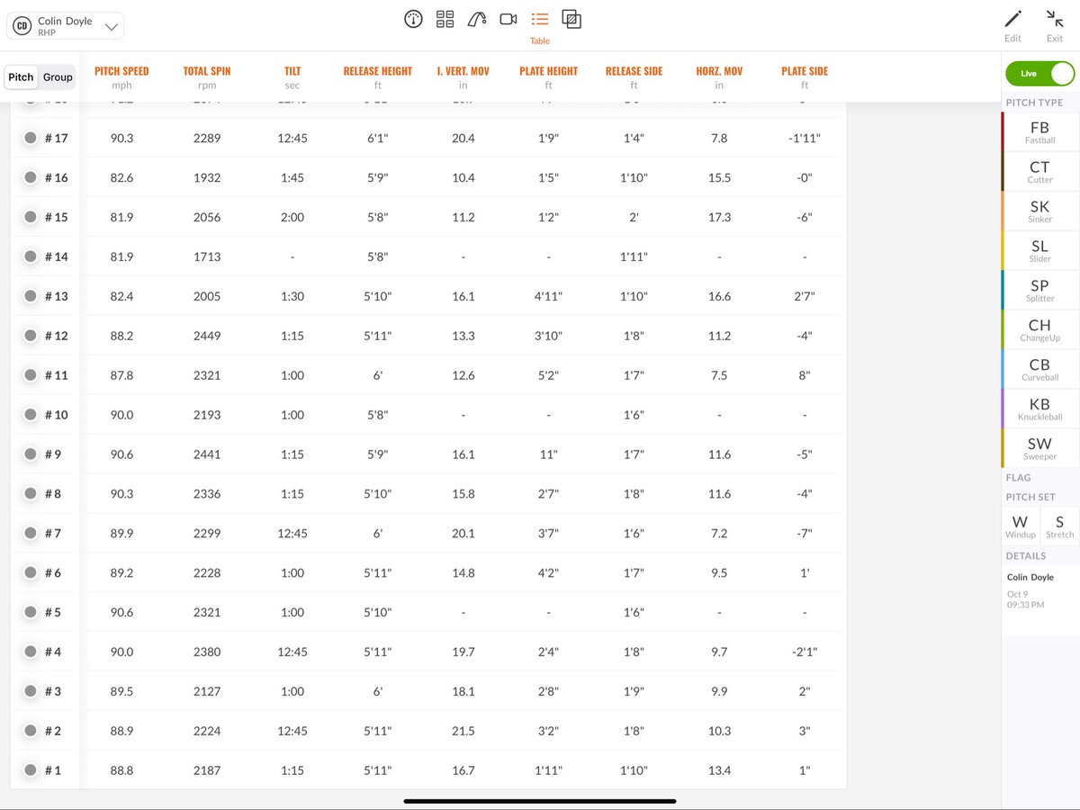
Task: Click the FLAG section label
Action: point(1019,477)
